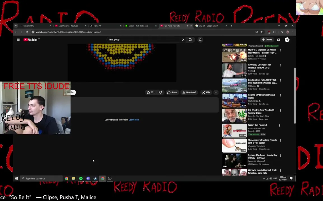This screenshot has height=201, width=323.
Task: Click the YouTube search input field
Action: (144, 40)
